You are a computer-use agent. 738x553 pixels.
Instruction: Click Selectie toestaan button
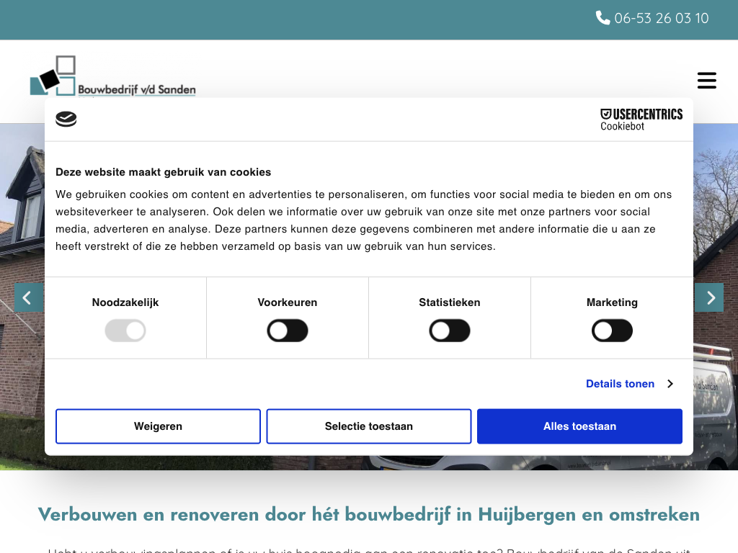tap(369, 426)
